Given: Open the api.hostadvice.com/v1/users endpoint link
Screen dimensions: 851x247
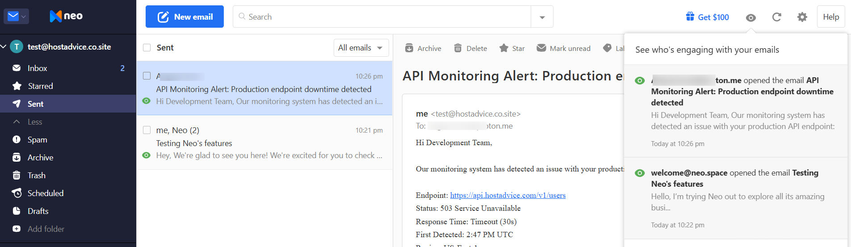Looking at the screenshot, I should [x=508, y=195].
